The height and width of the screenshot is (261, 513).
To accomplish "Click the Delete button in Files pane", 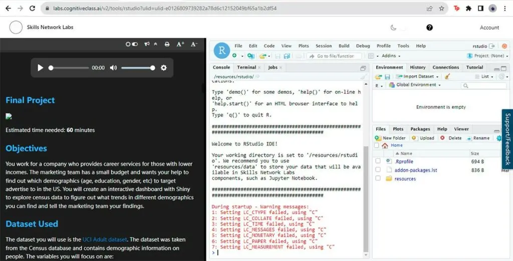I will (451, 138).
